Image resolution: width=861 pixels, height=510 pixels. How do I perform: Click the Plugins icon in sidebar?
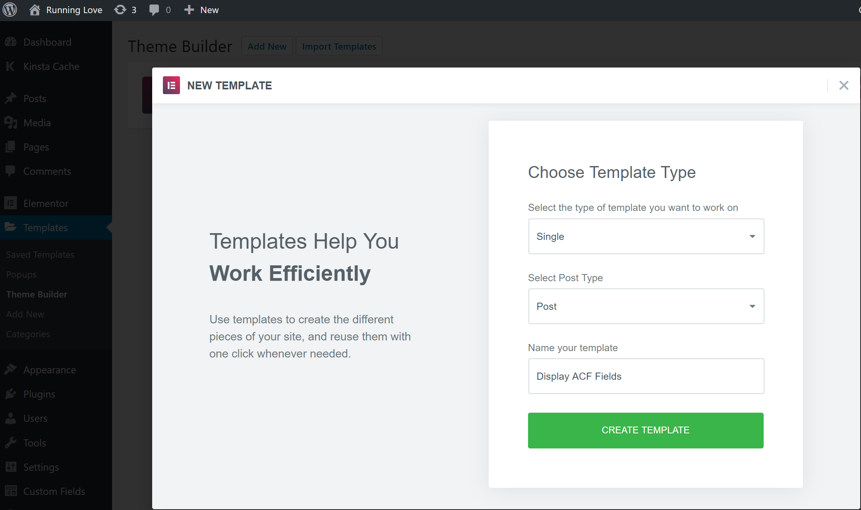pos(10,394)
